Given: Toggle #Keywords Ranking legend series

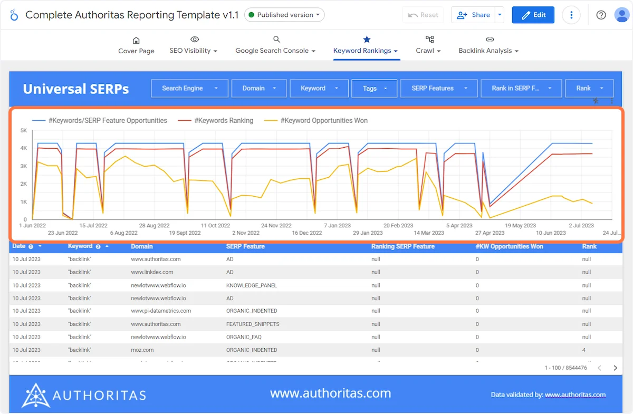Looking at the screenshot, I should 216,120.
